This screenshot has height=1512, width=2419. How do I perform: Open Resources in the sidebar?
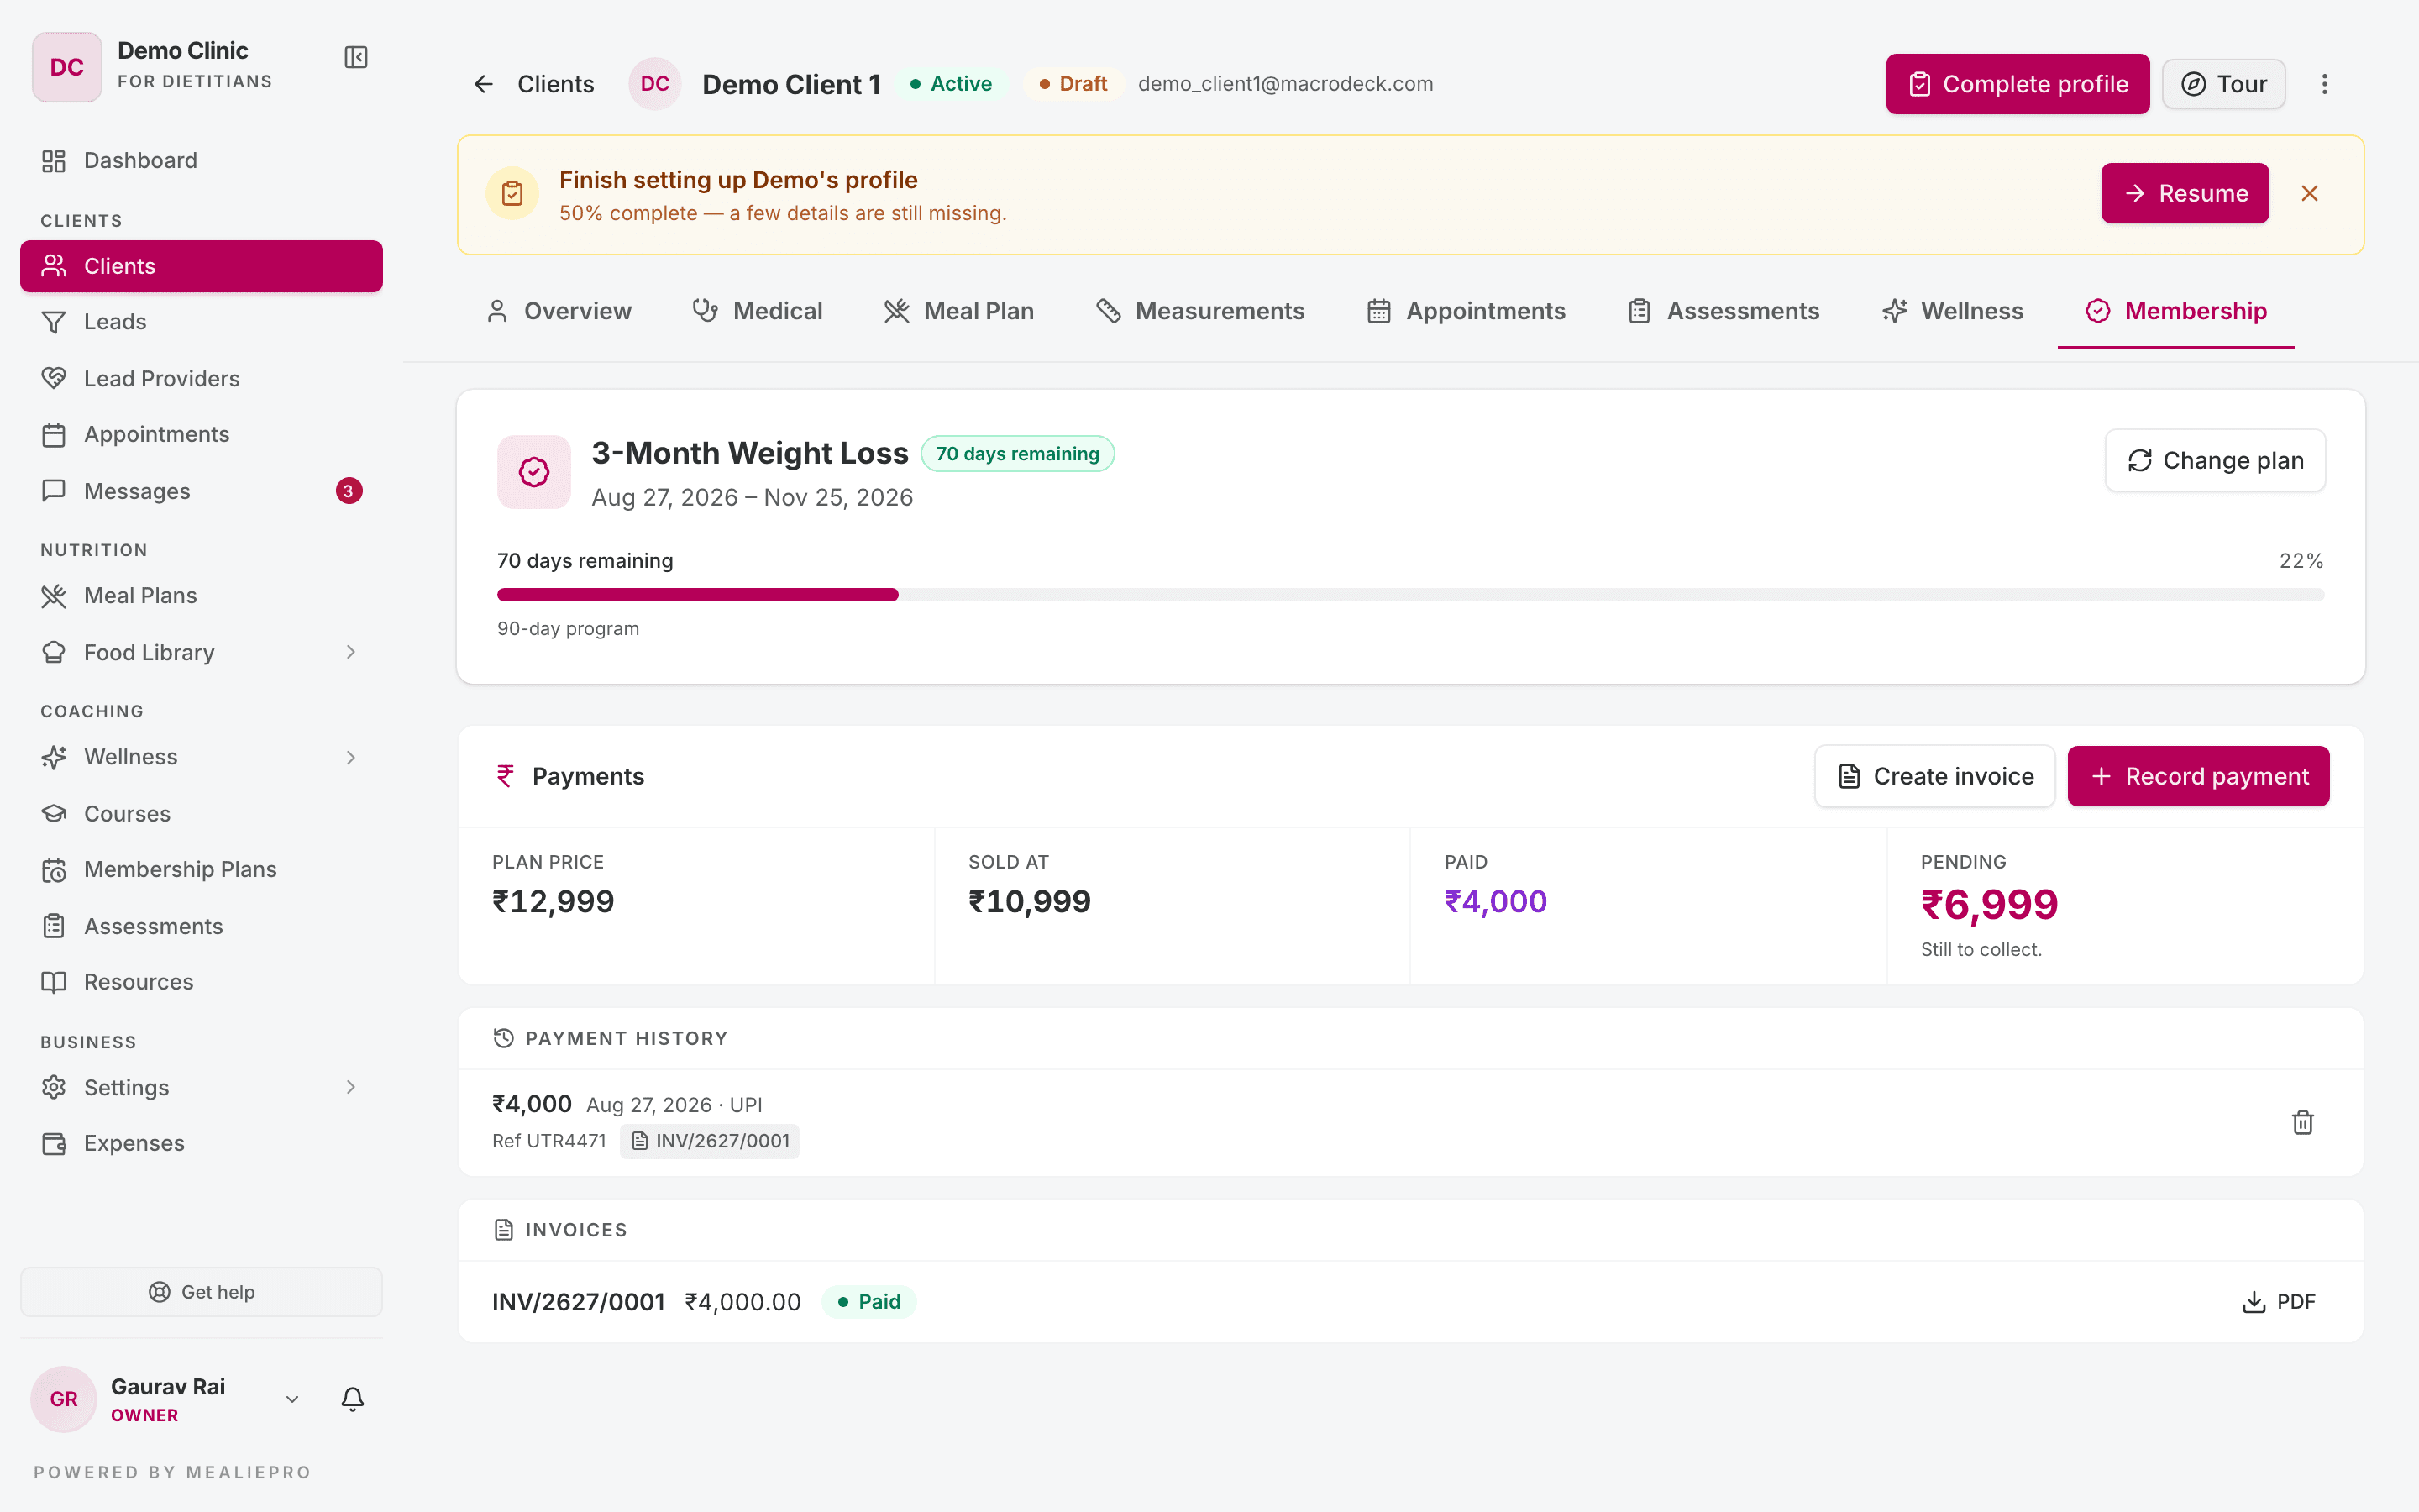tap(201, 981)
